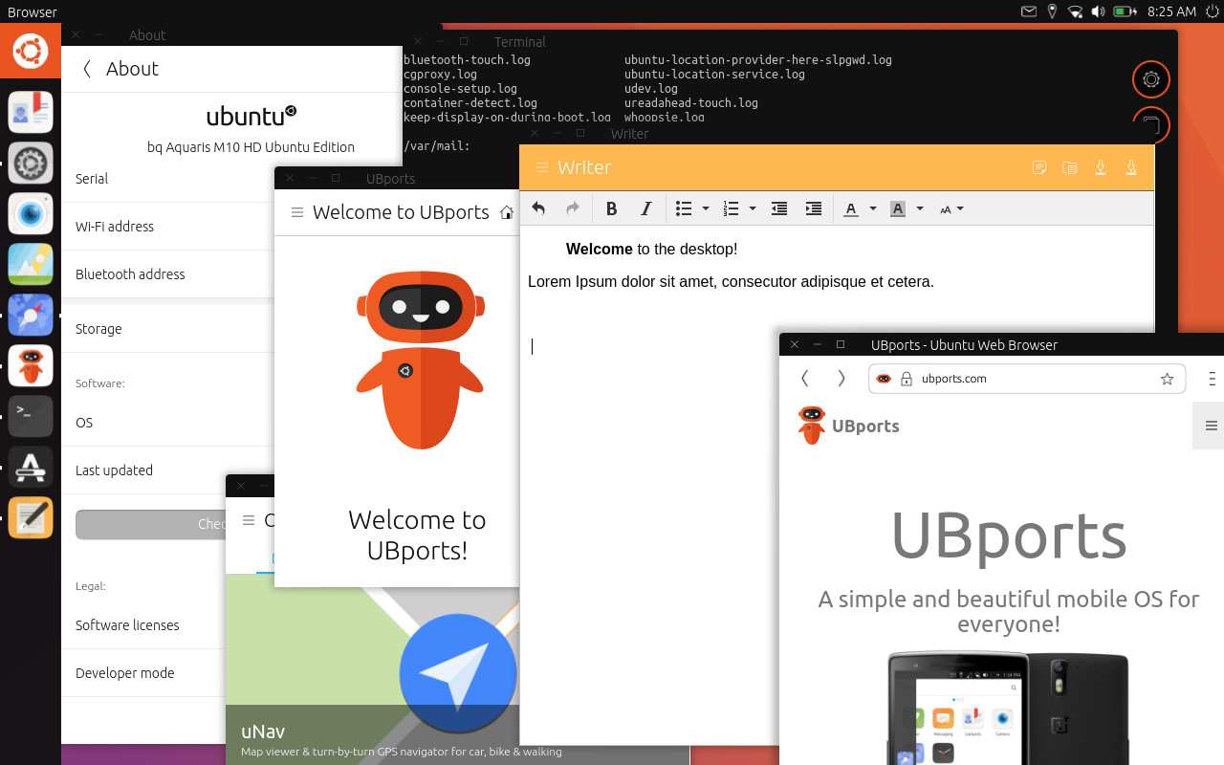Toggle italic formatting in Writer
1224x765 pixels.
point(645,208)
